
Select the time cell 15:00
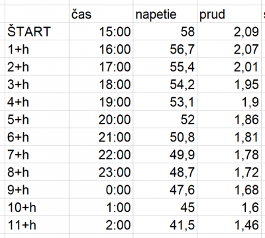click(x=101, y=32)
